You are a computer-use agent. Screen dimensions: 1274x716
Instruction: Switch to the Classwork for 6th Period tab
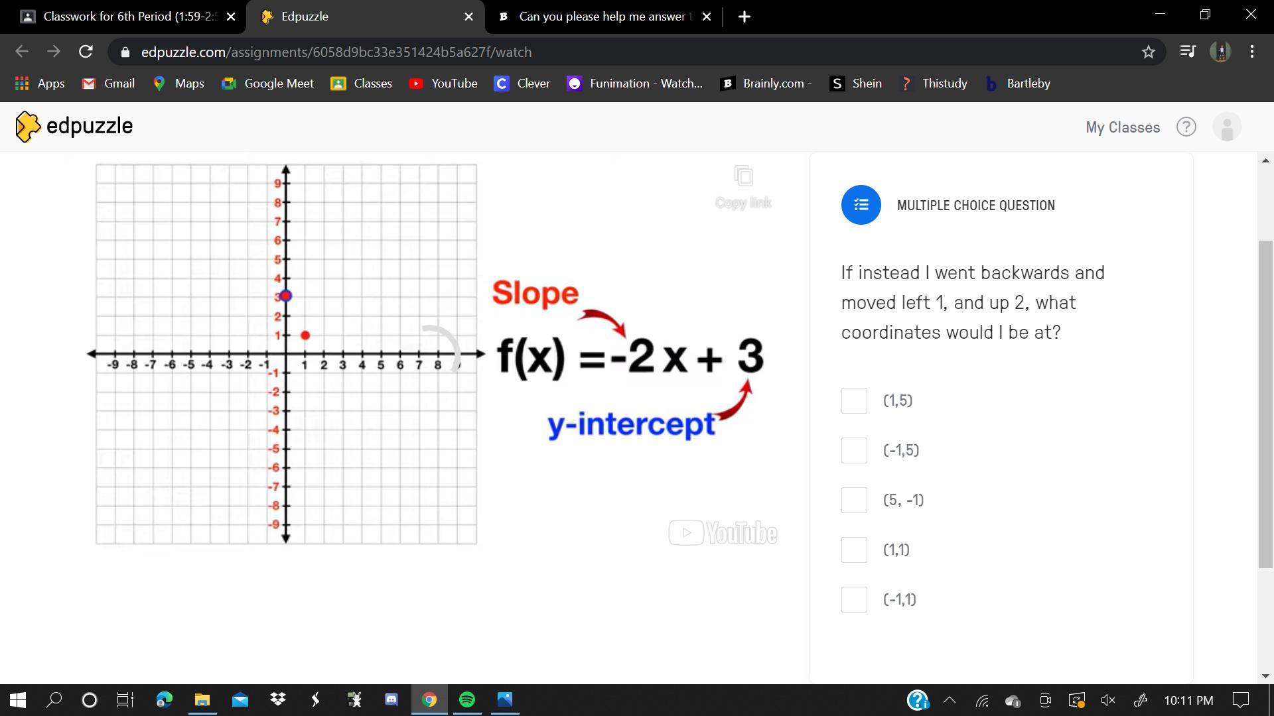123,17
